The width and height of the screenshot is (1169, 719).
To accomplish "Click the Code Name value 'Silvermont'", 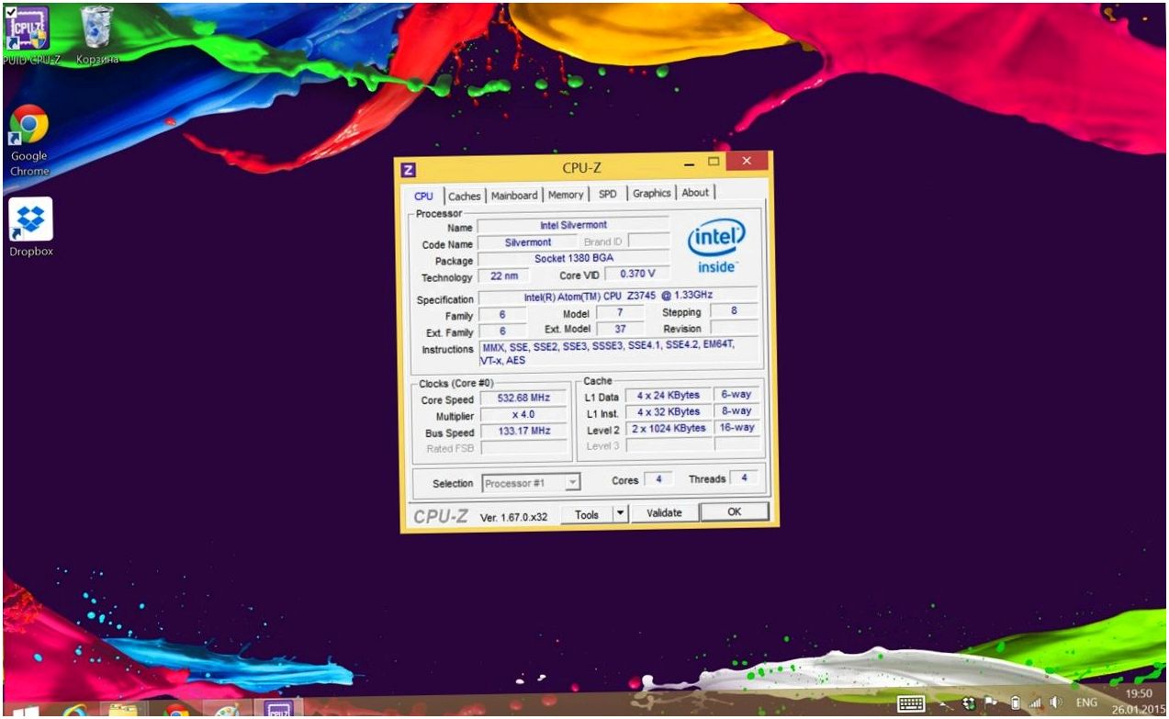I will click(528, 242).
